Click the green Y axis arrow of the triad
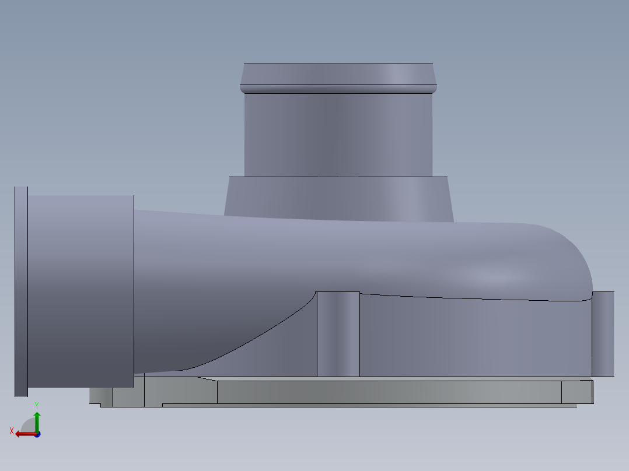This screenshot has width=629, height=471. coord(37,421)
